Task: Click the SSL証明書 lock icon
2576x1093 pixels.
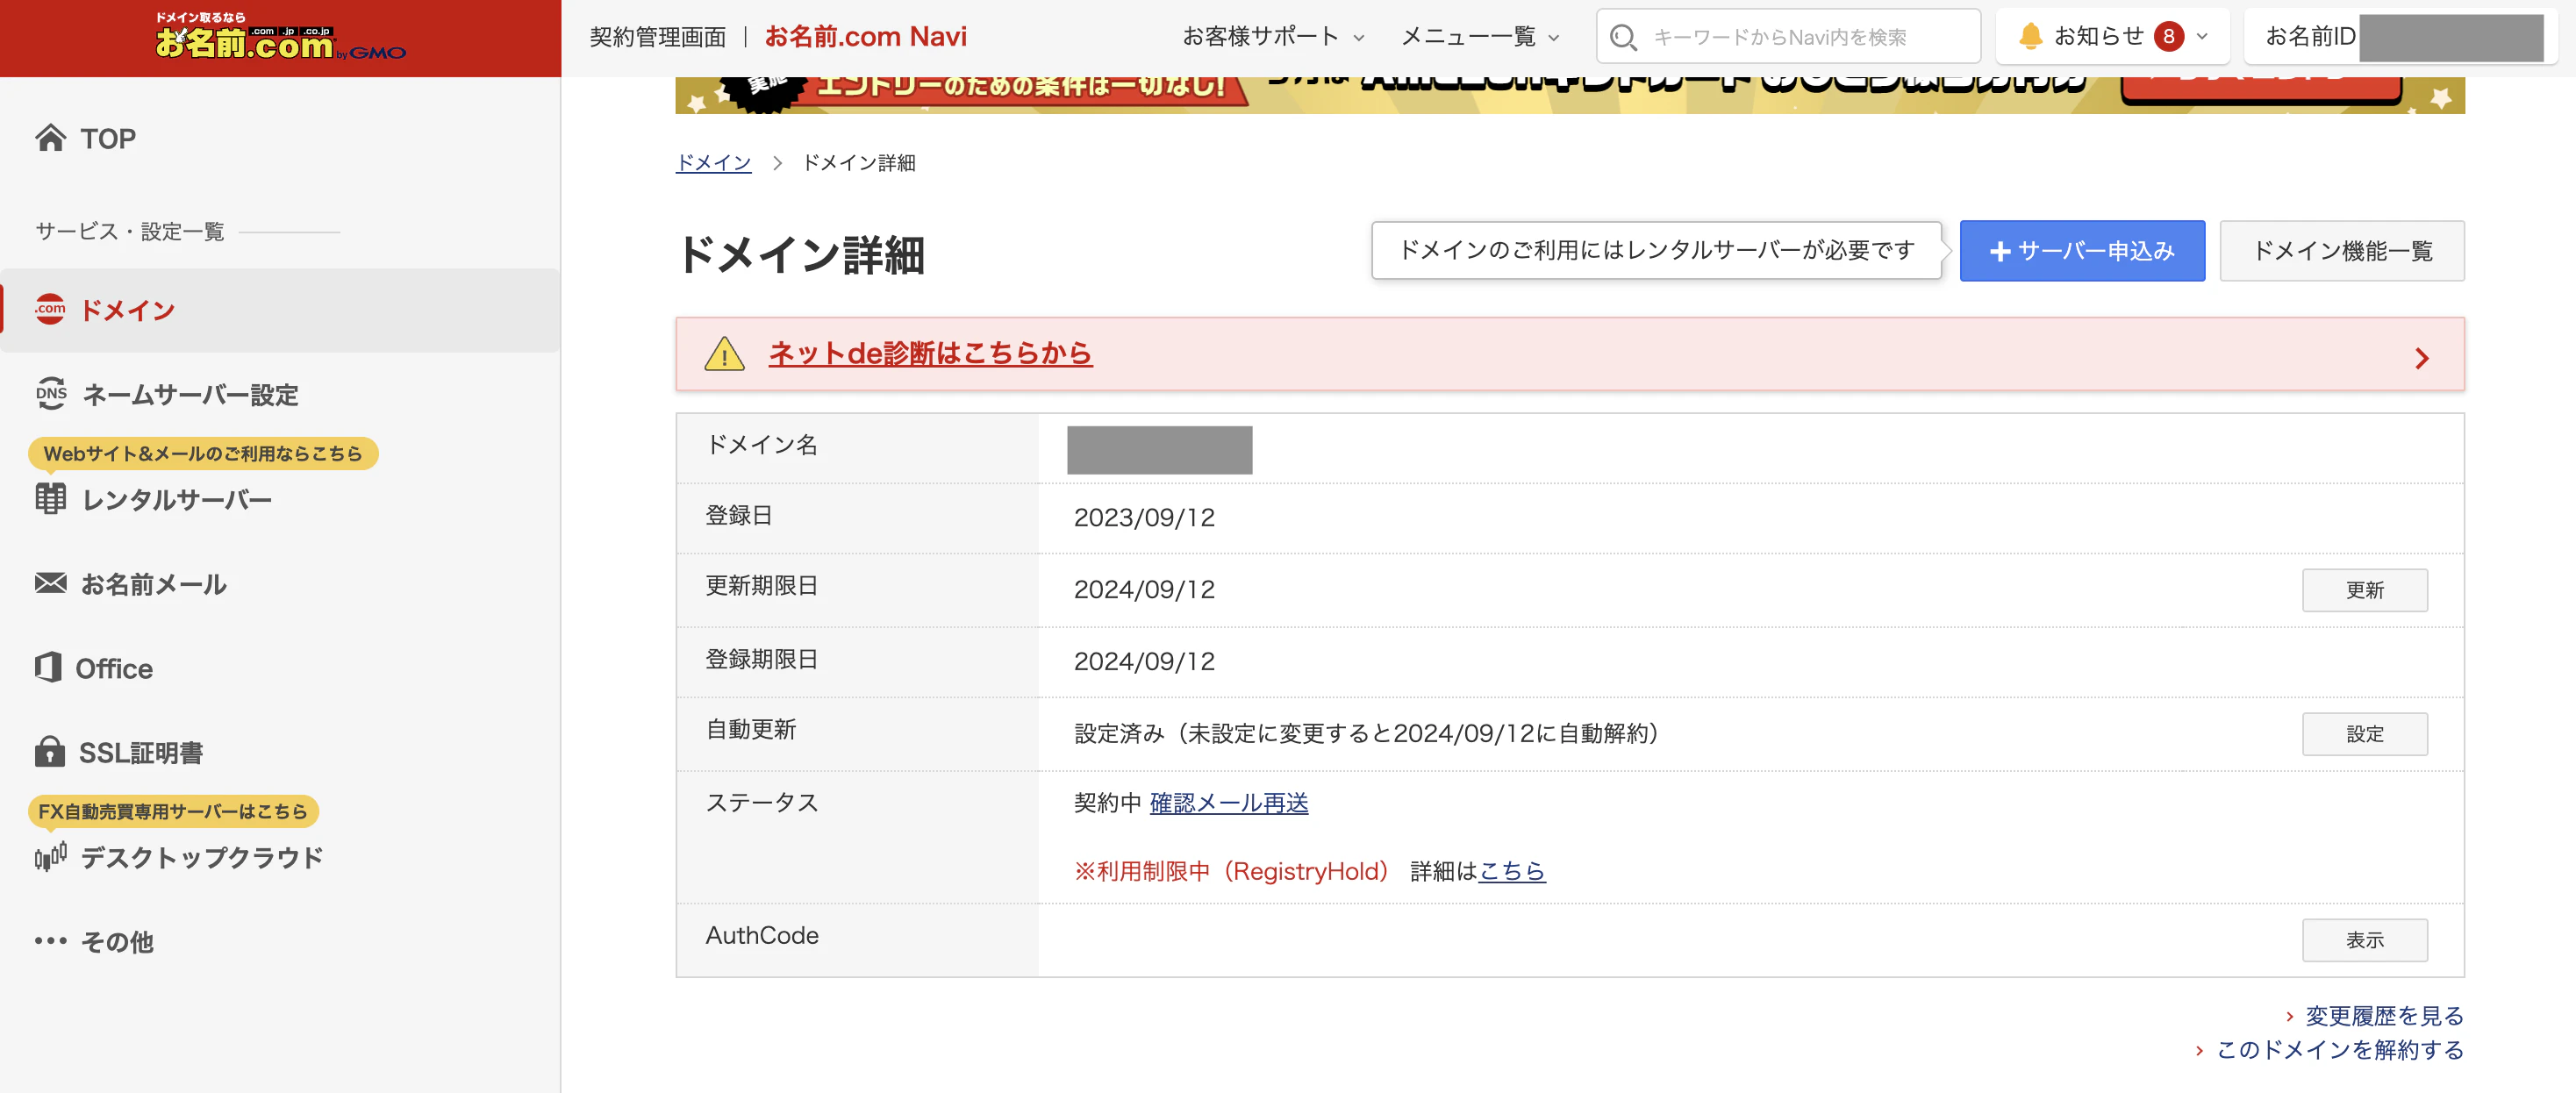Action: point(49,751)
